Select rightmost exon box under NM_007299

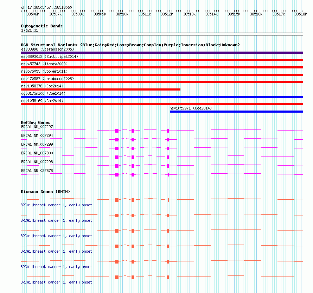pos(168,148)
